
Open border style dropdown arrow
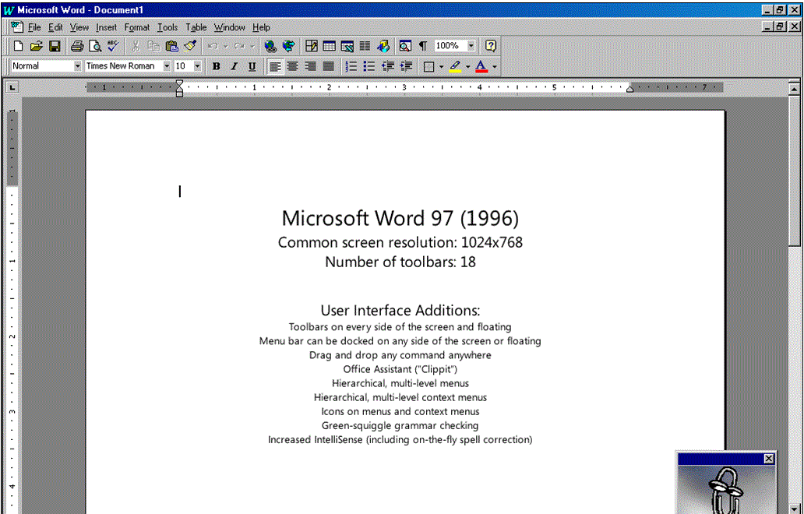(x=442, y=67)
